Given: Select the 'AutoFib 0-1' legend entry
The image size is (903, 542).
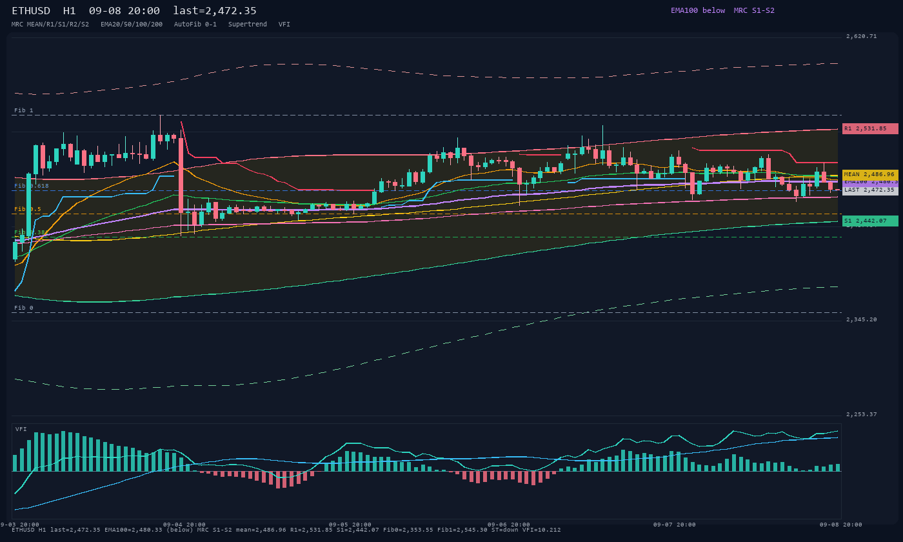Looking at the screenshot, I should [x=195, y=24].
